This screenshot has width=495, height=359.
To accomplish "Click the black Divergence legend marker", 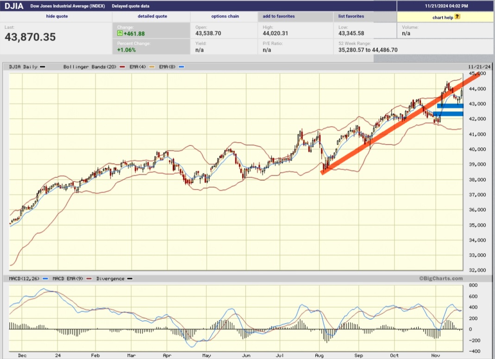I will 130,279.
